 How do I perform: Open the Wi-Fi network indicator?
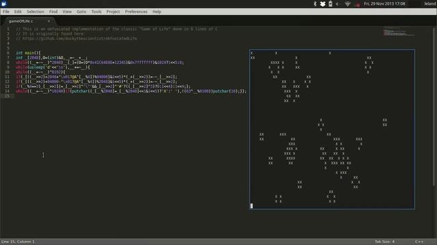pyautogui.click(x=348, y=4)
